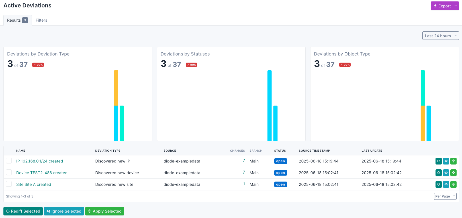Screen dimensions: 462x218
Task: Rediff the Device TEST2-488 deviation via icon
Action: click(439, 173)
